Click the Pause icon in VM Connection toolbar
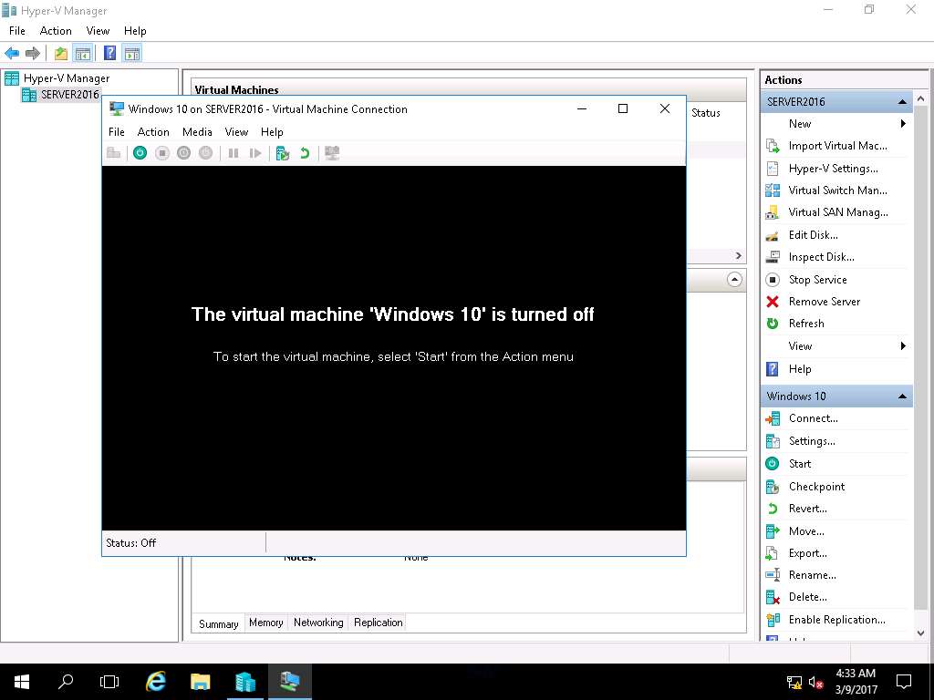The image size is (934, 700). (233, 153)
